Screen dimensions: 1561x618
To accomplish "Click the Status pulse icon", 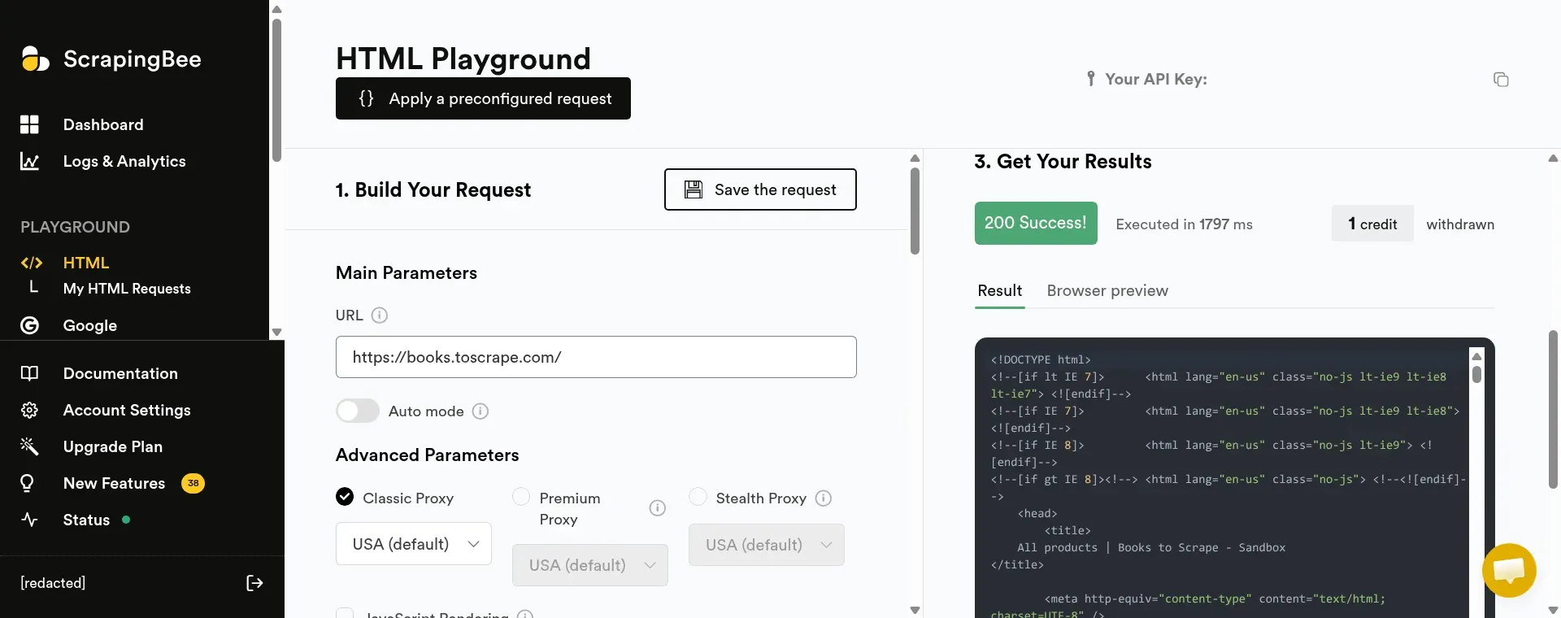I will tap(29, 520).
